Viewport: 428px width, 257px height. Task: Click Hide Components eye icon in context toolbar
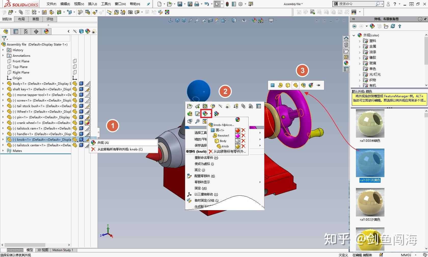click(x=220, y=106)
